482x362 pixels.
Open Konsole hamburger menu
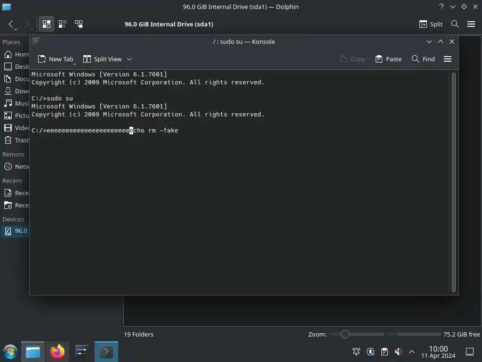(x=448, y=59)
